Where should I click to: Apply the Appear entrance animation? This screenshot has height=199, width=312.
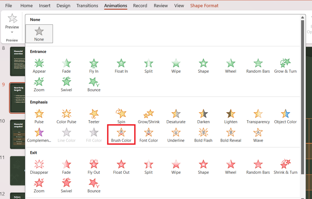click(x=39, y=65)
